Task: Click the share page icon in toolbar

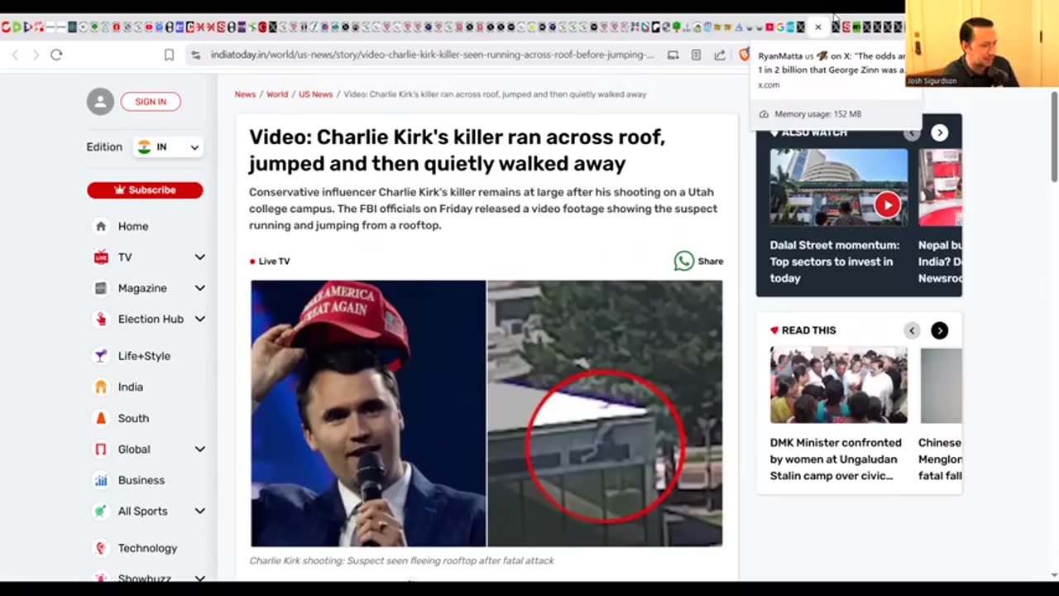Action: point(720,55)
